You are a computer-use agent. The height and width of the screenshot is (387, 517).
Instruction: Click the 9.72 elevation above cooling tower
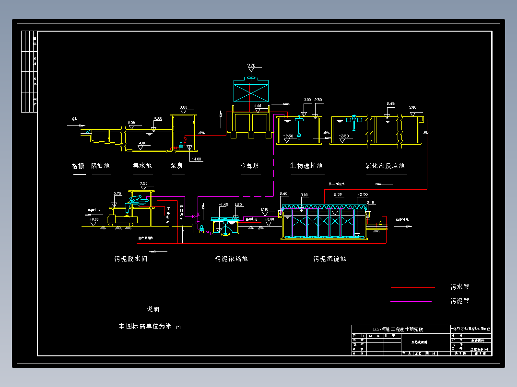252,65
